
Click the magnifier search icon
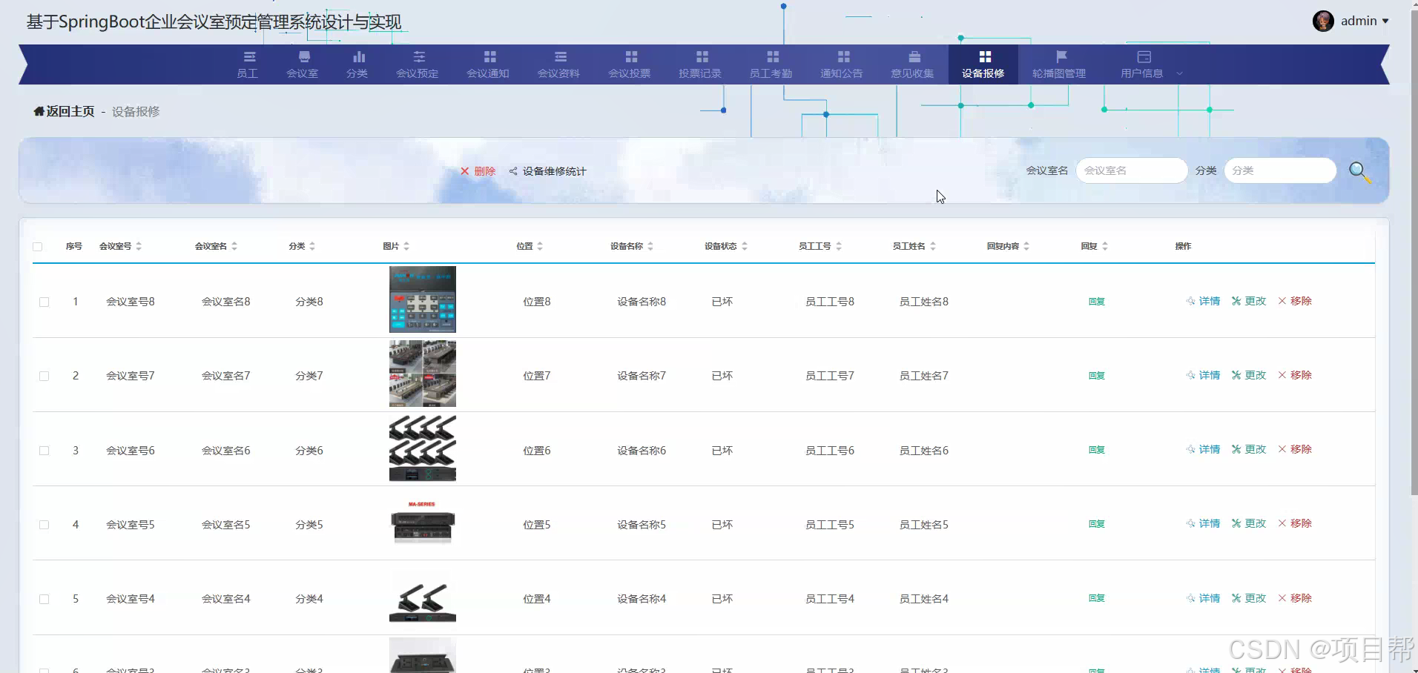(1359, 173)
